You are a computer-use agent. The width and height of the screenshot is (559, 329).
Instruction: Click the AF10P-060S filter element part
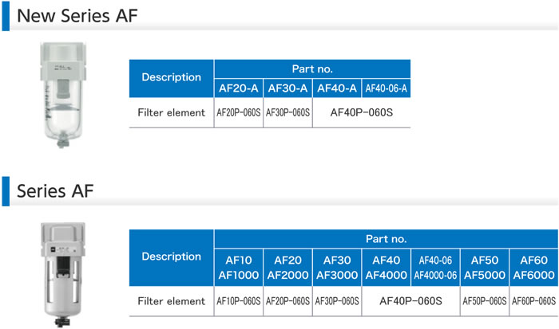click(x=238, y=301)
